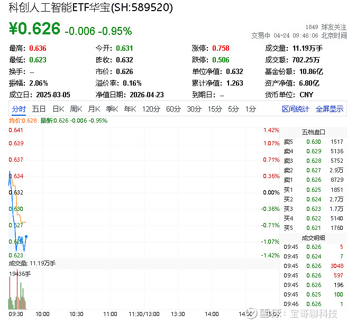Screen dimensions: 347x324
Task: Click the 买5 row price 0.621
Action: click(x=314, y=228)
